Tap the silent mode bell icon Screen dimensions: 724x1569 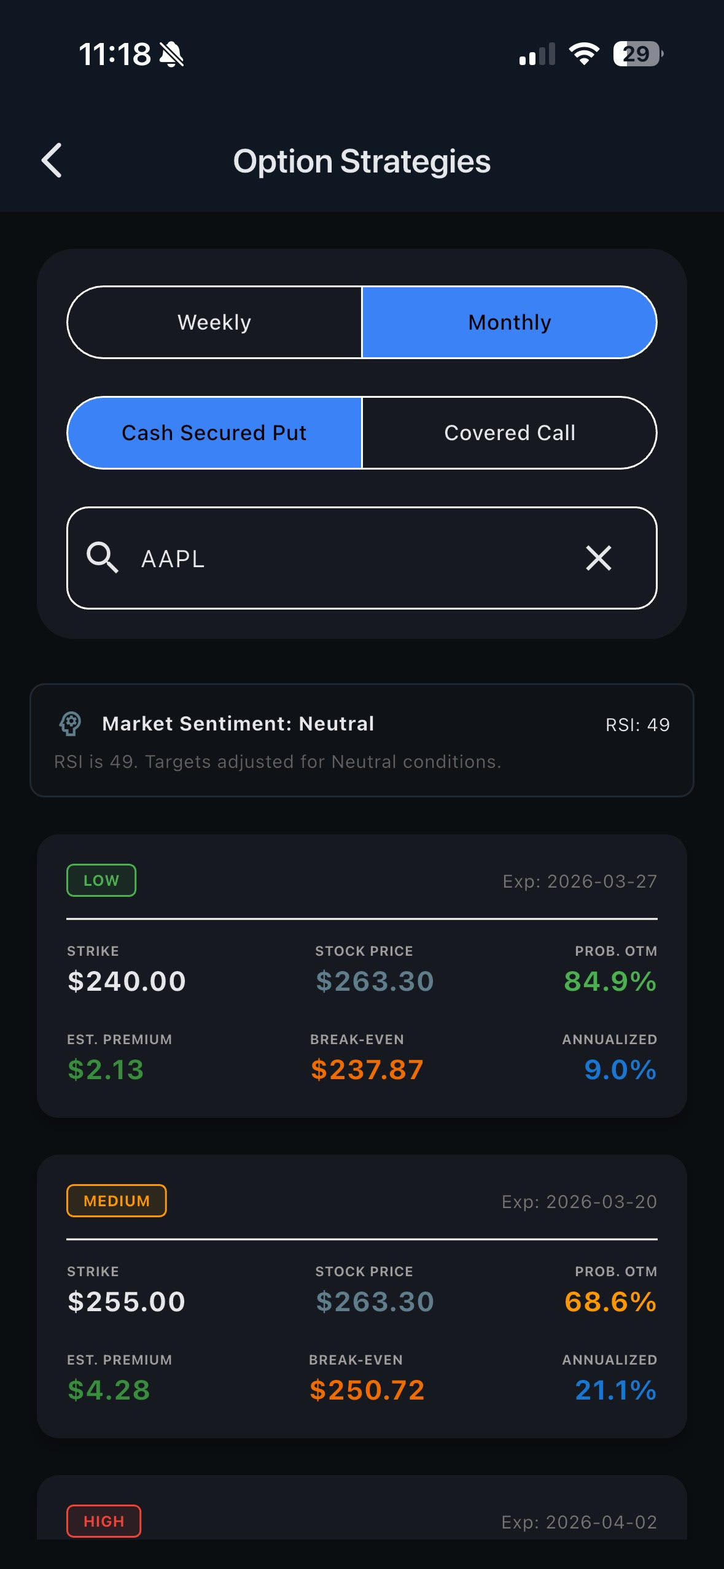[171, 55]
